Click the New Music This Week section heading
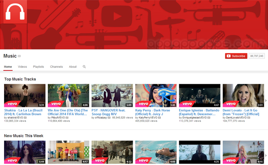The height and width of the screenshot is (165, 268). 24,136
